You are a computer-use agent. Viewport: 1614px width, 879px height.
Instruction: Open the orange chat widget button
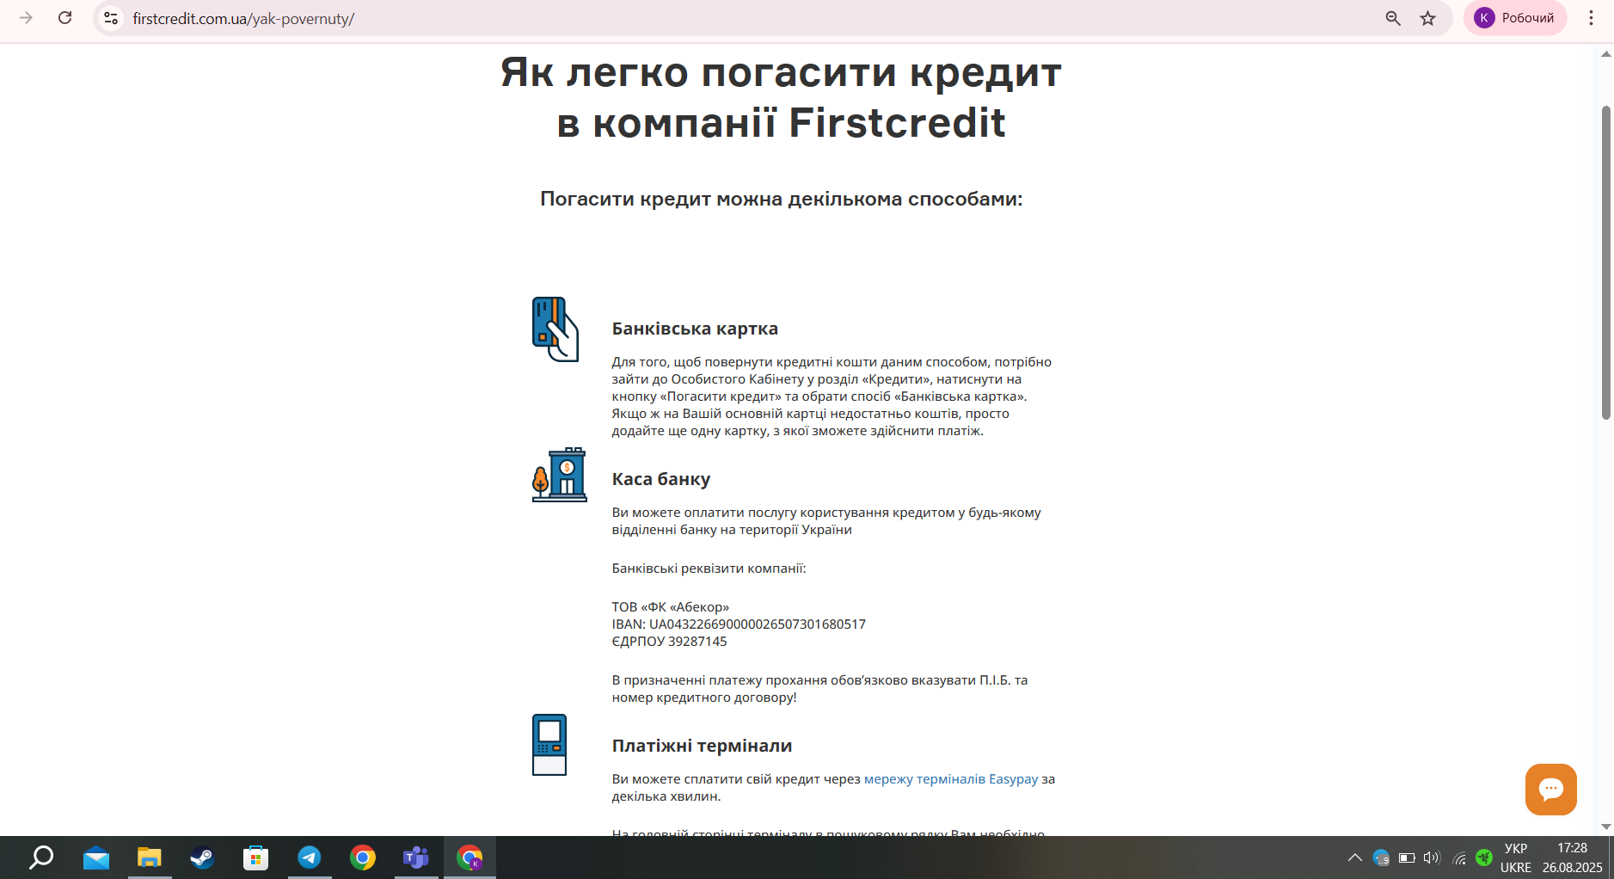(x=1551, y=790)
